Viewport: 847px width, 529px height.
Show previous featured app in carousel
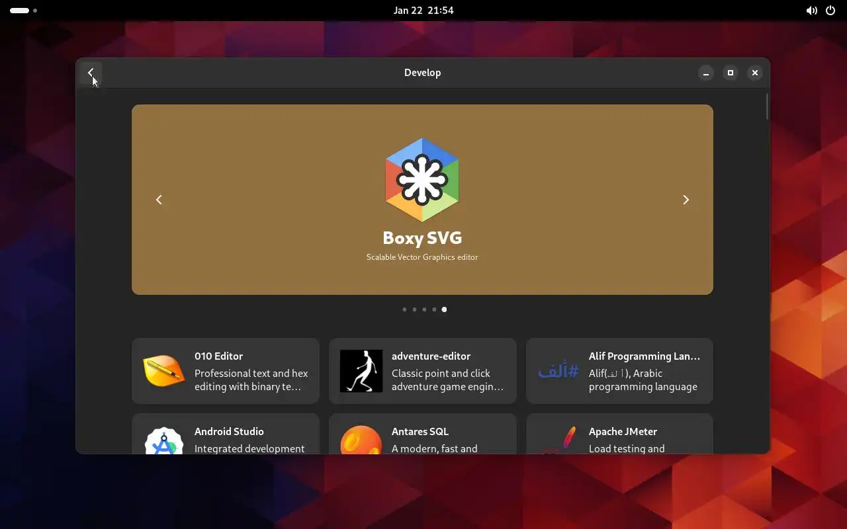(x=159, y=200)
